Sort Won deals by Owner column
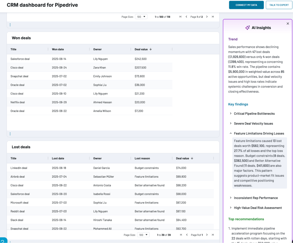Image resolution: width=293 pixels, height=243 pixels. point(97,49)
